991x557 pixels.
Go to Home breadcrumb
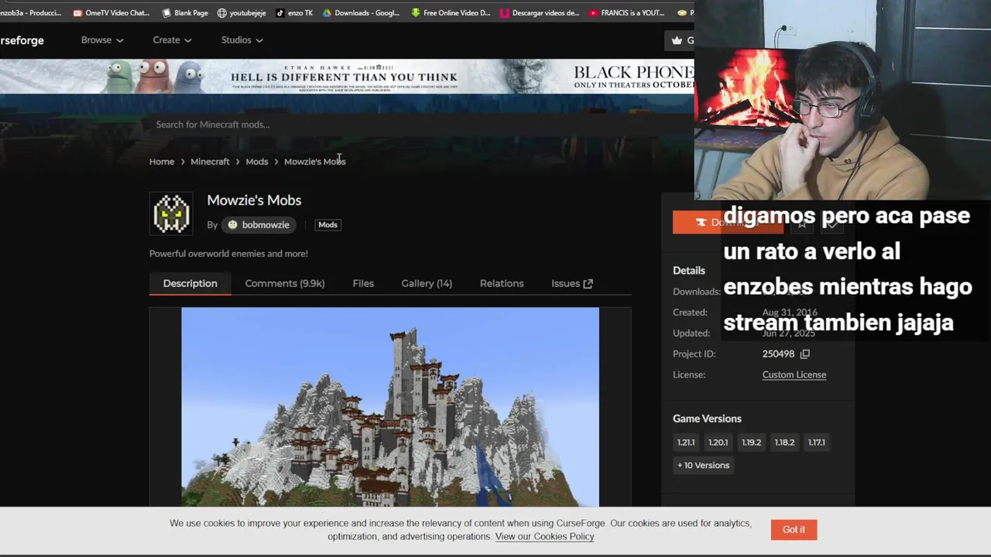[162, 162]
